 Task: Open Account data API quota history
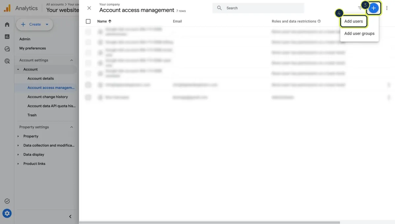pyautogui.click(x=51, y=106)
